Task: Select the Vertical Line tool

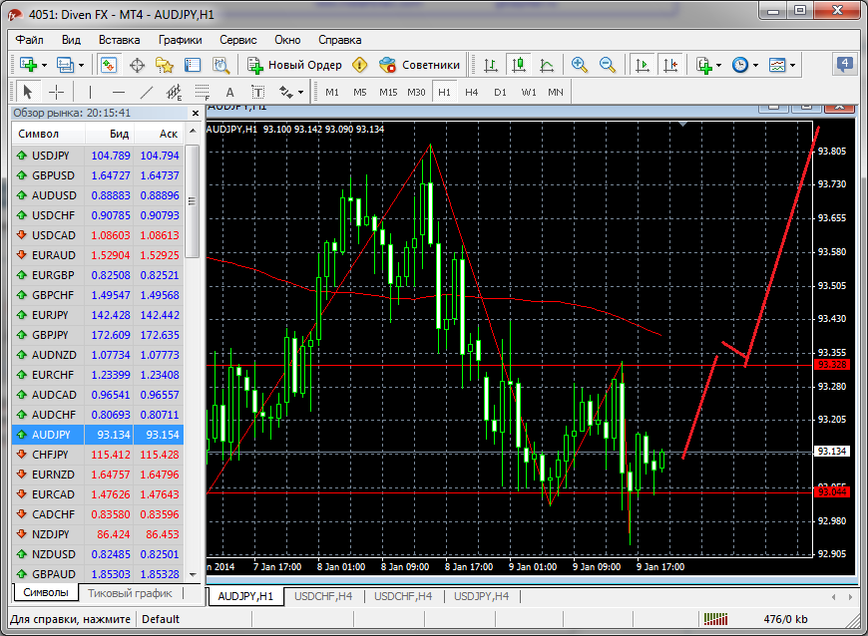Action: click(90, 92)
